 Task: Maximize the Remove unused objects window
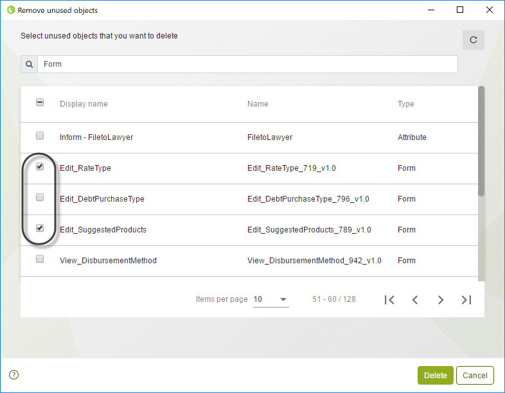460,10
